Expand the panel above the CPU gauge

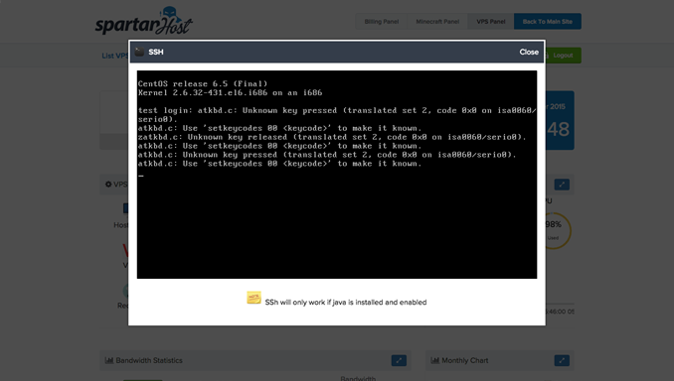pos(562,185)
